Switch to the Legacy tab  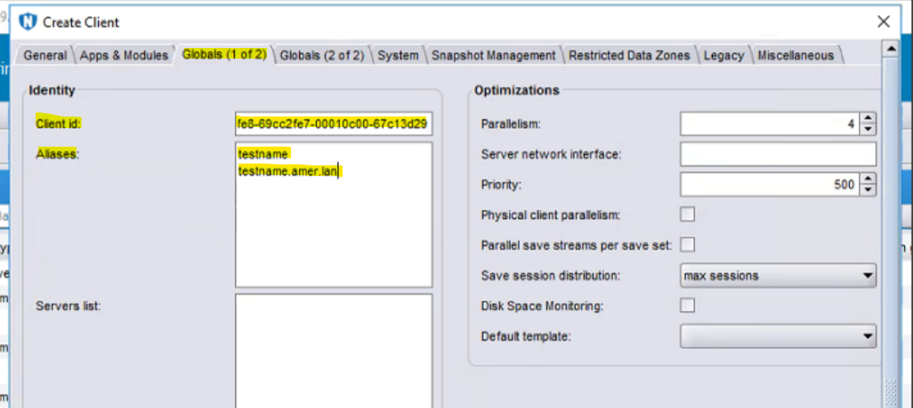click(x=723, y=55)
